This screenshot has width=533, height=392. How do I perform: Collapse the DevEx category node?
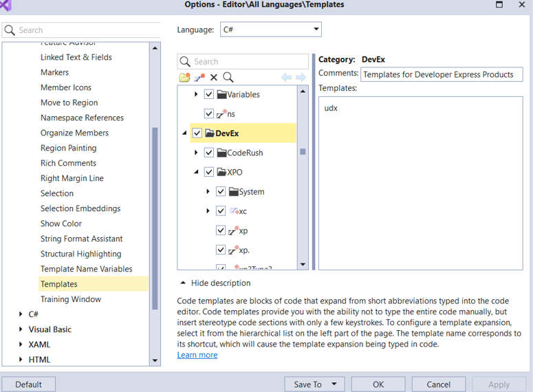coord(184,133)
